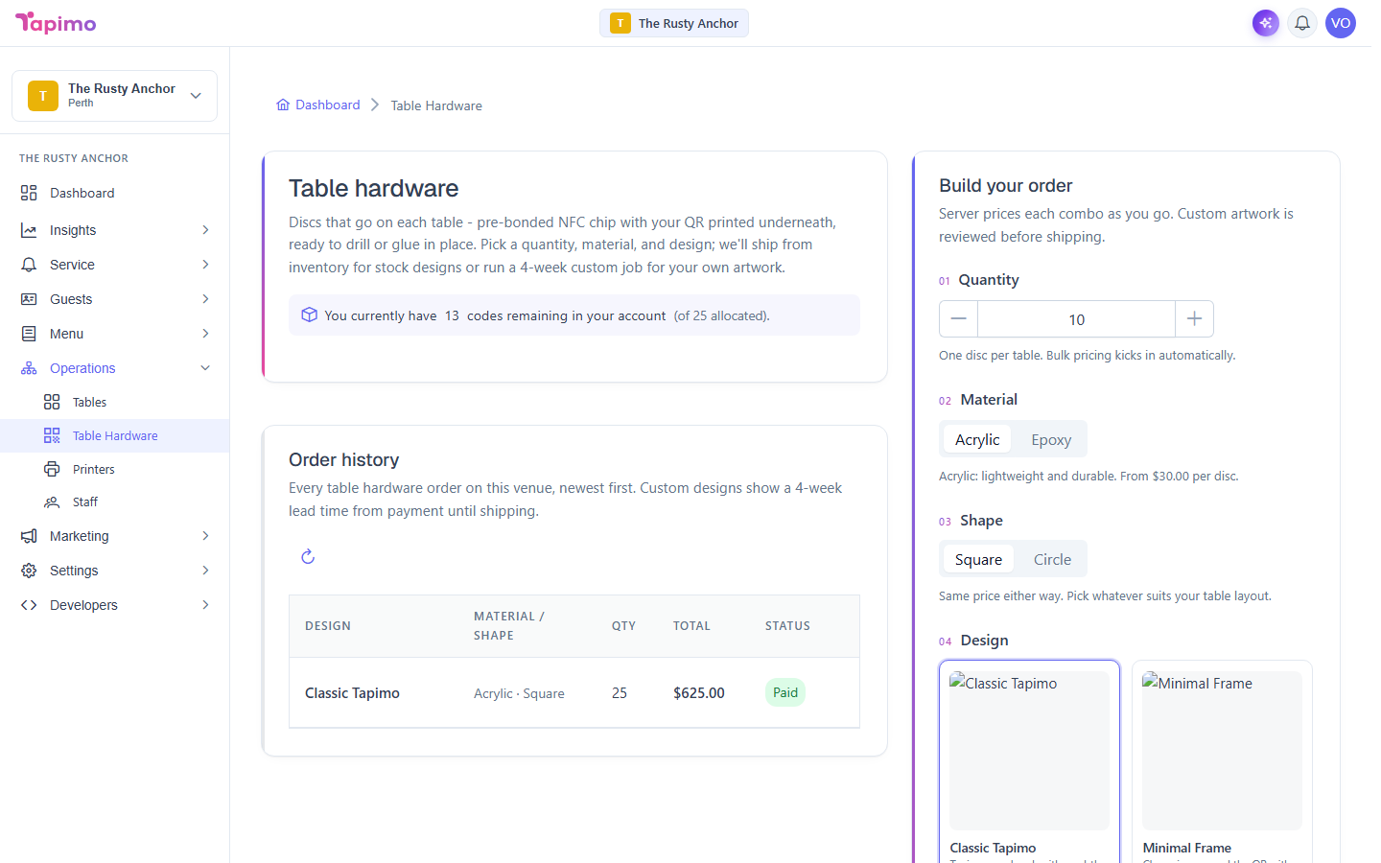Expand the Menu submenu chevron

(205, 334)
